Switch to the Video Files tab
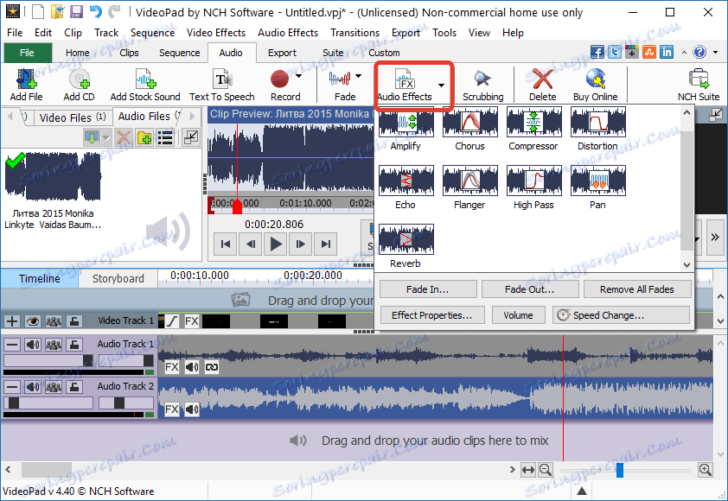The width and height of the screenshot is (728, 501). [73, 117]
